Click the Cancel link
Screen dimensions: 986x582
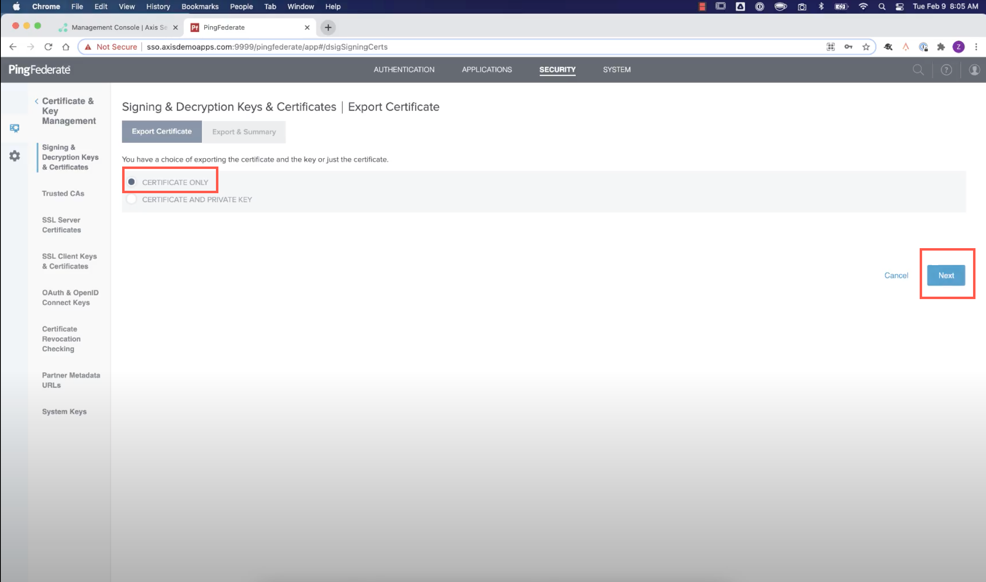[x=896, y=275]
